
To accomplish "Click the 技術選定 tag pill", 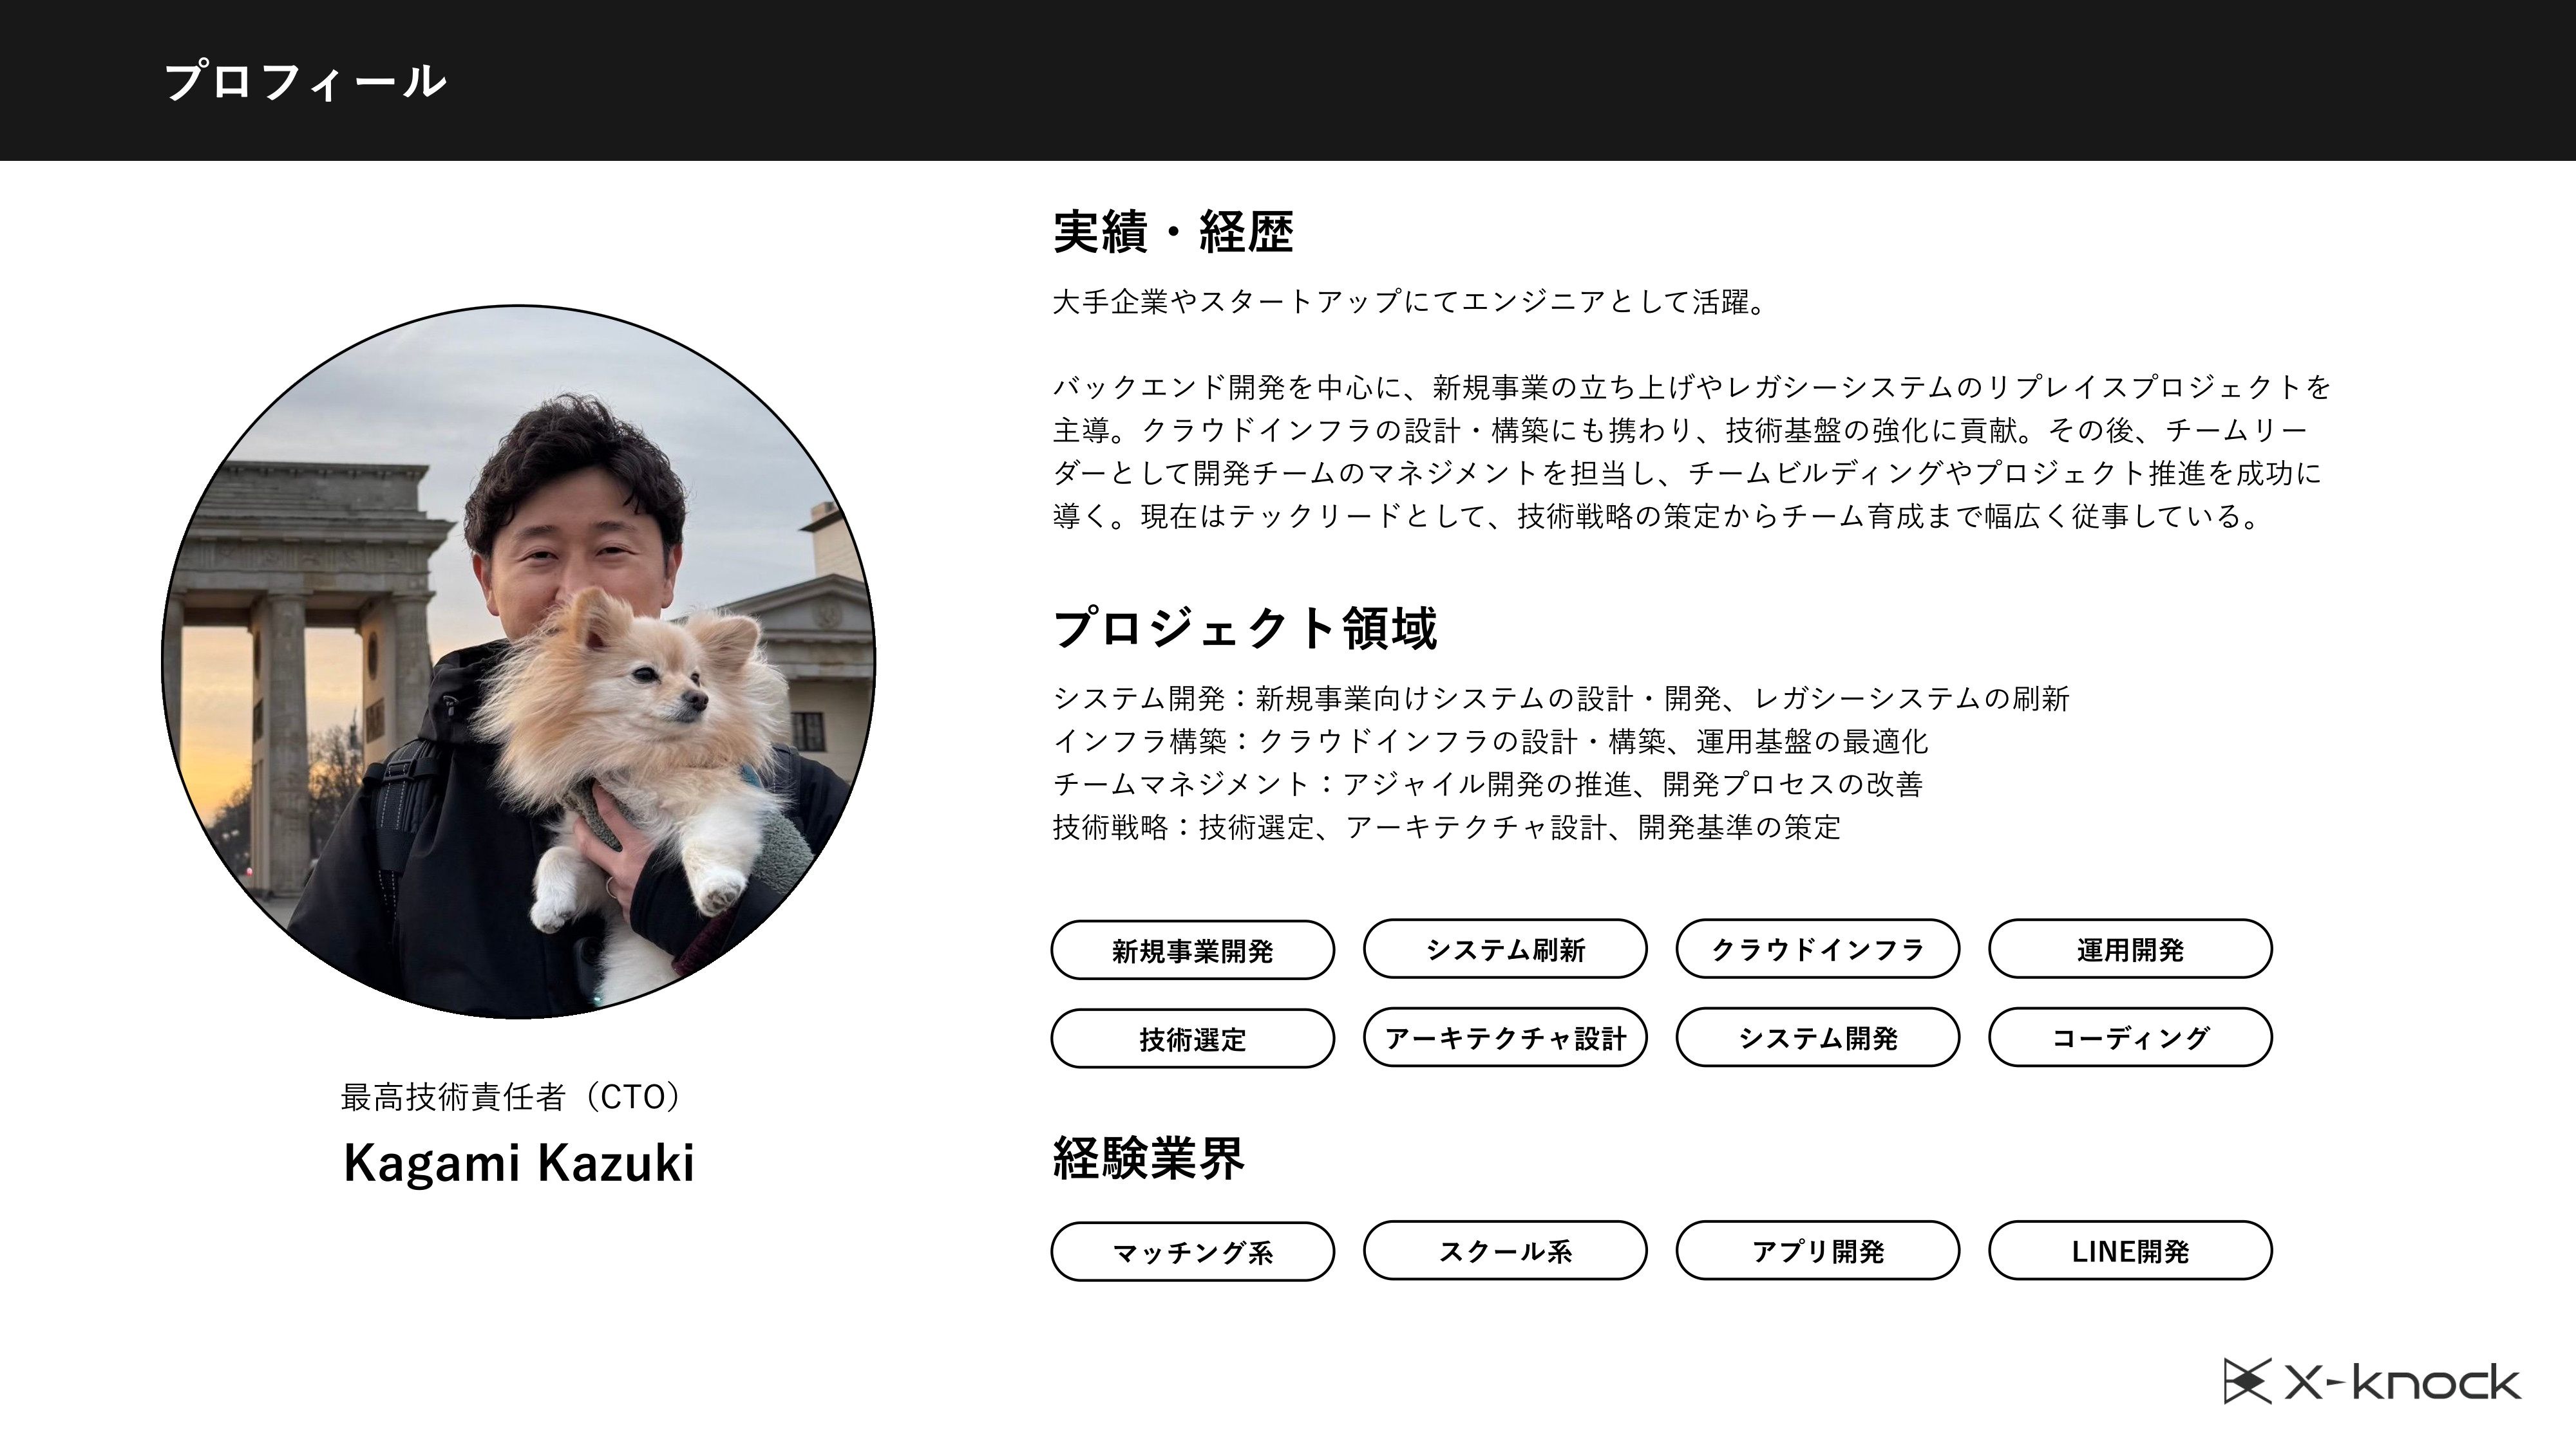I will point(1192,1038).
